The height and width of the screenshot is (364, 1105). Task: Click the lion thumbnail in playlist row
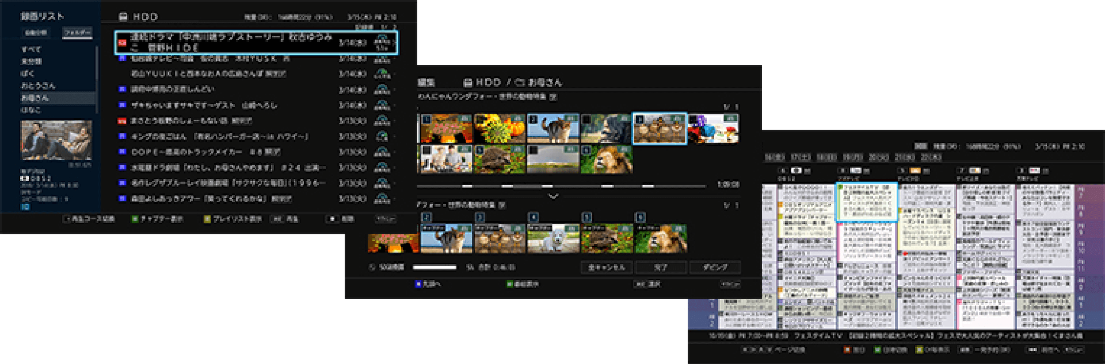(660, 239)
